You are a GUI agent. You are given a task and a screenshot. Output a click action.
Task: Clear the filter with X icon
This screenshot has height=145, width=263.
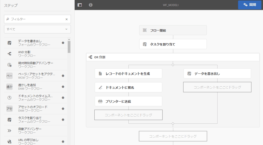pyautogui.click(x=67, y=19)
